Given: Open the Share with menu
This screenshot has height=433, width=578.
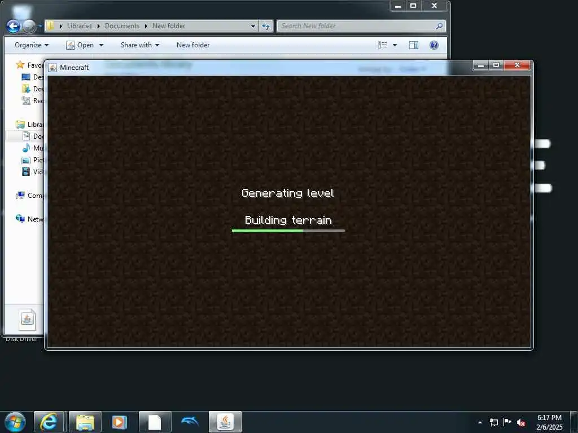Looking at the screenshot, I should (140, 45).
